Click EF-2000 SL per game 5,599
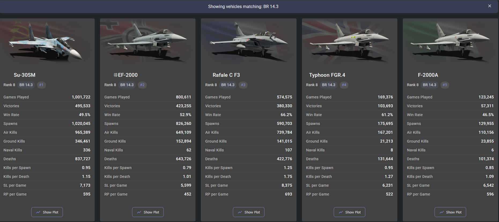The width and height of the screenshot is (499, 222). 186,185
